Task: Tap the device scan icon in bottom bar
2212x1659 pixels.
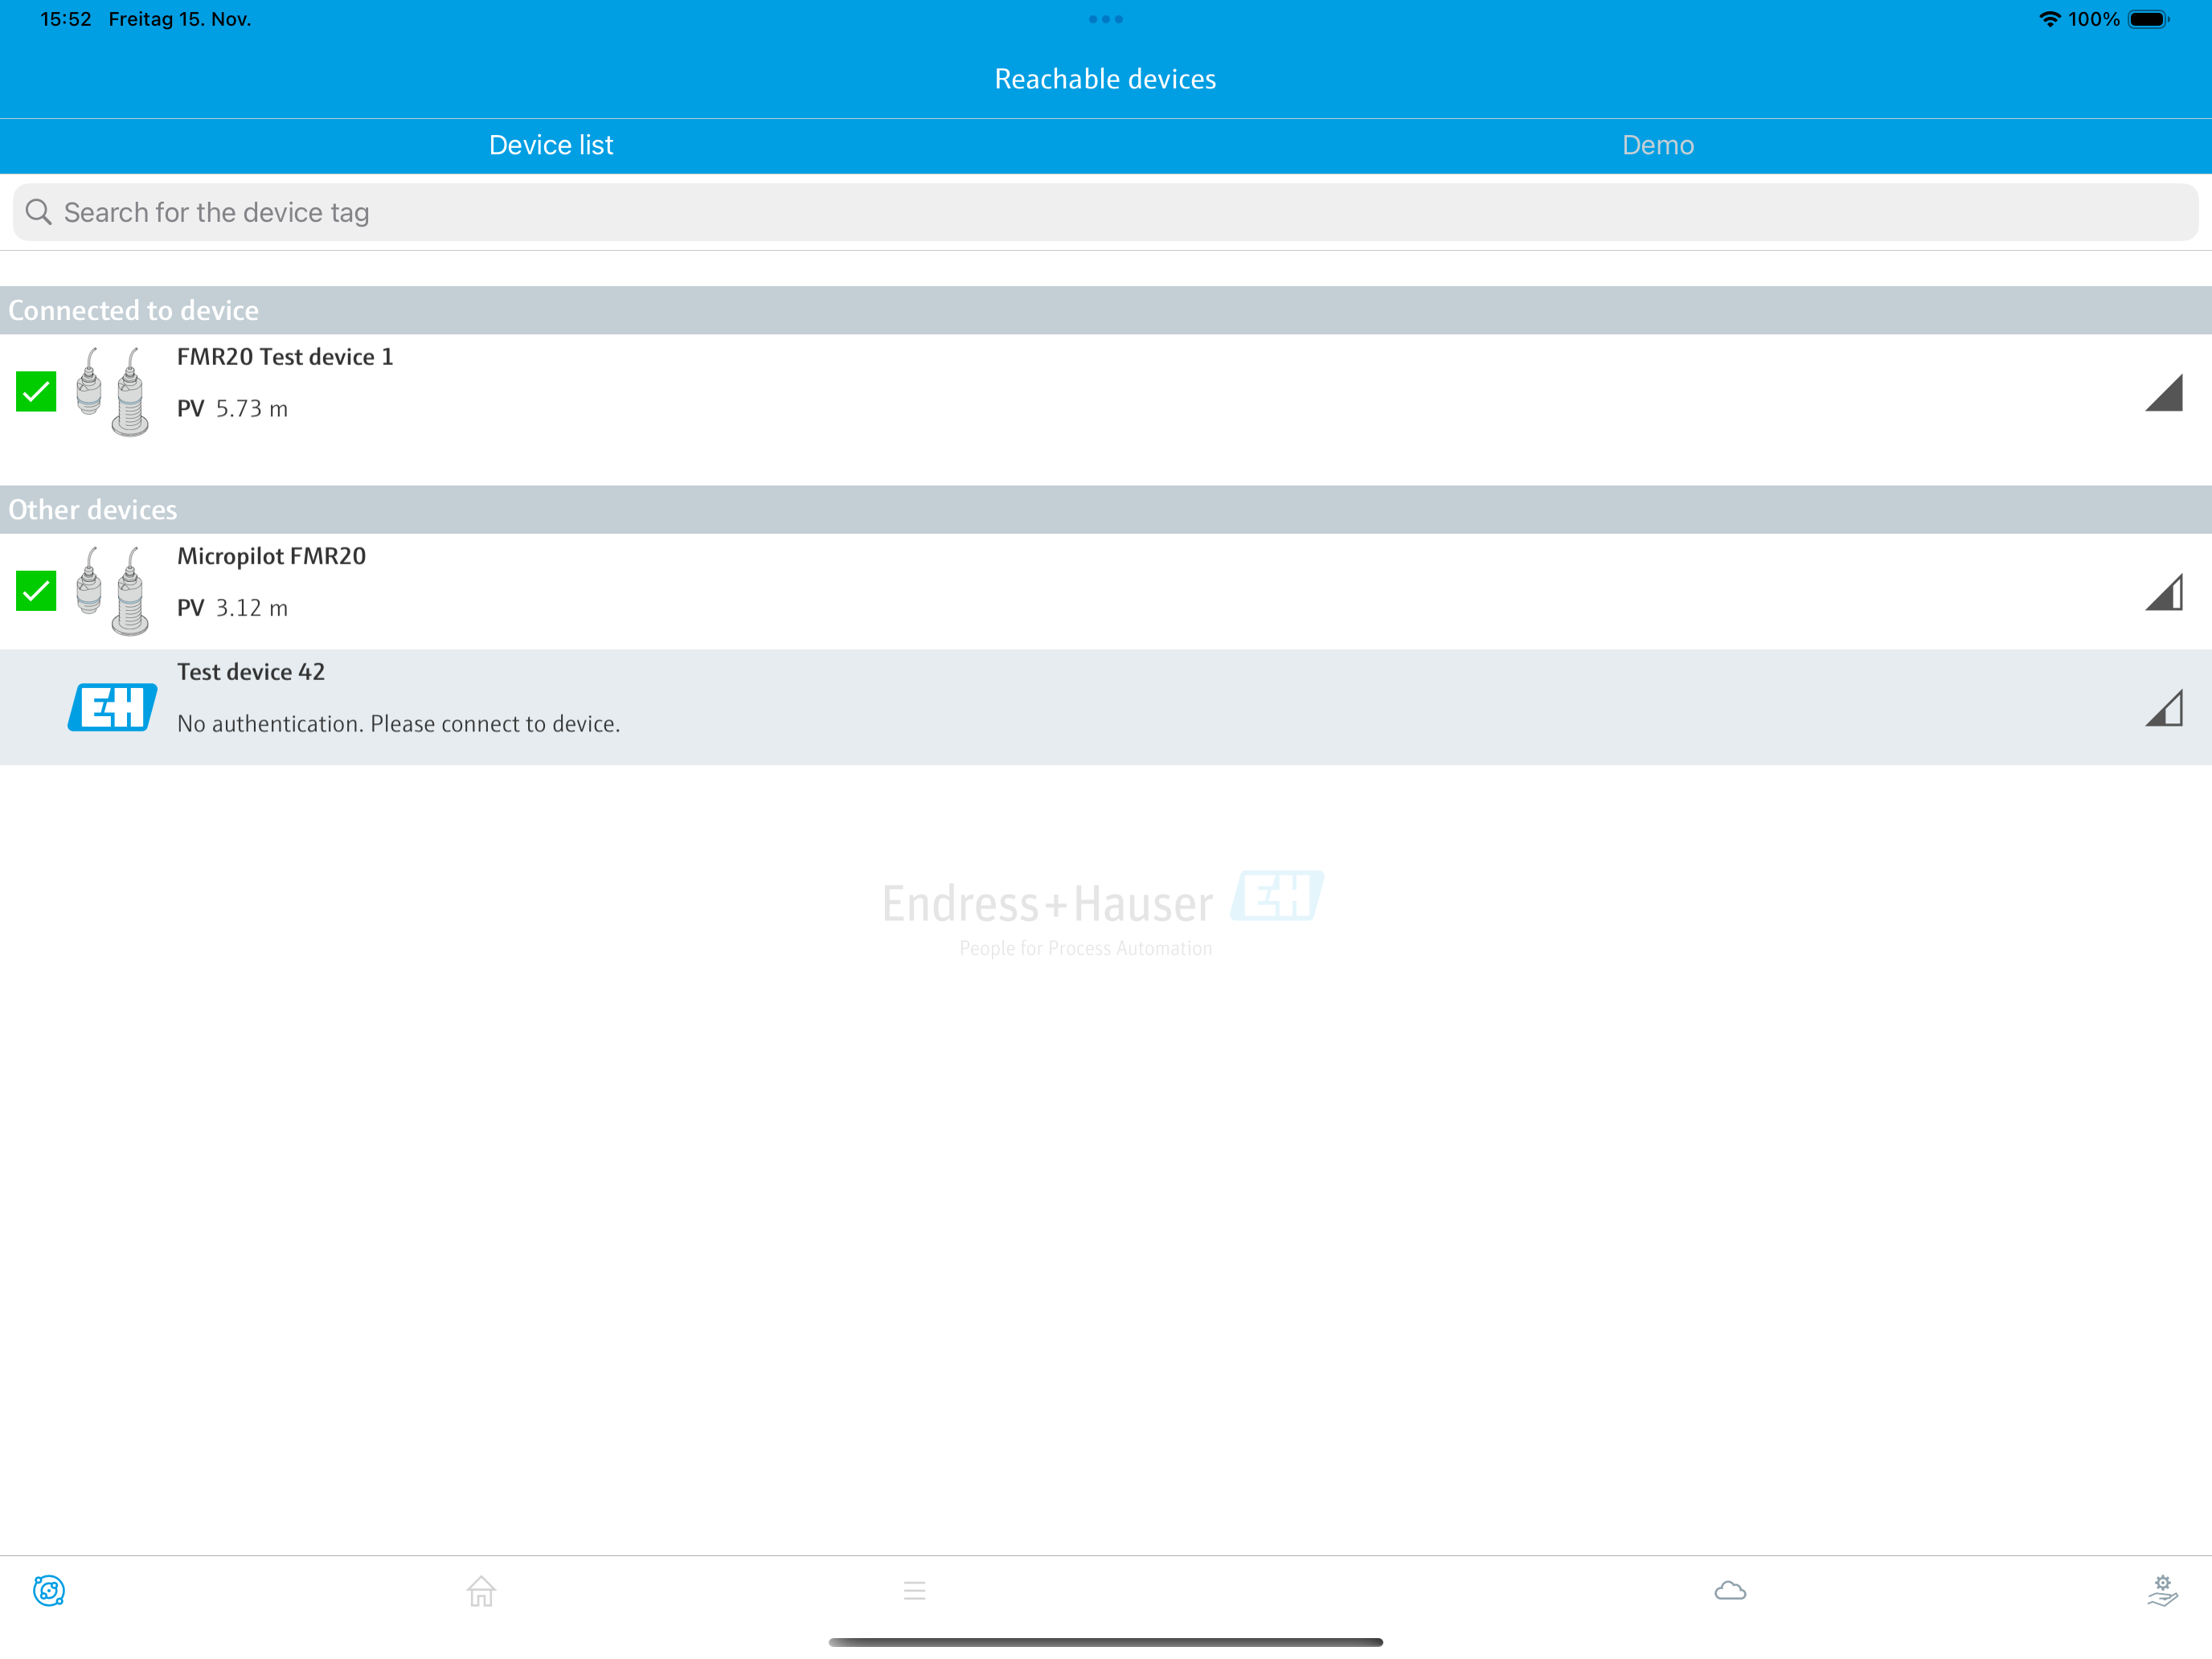Action: (49, 1590)
